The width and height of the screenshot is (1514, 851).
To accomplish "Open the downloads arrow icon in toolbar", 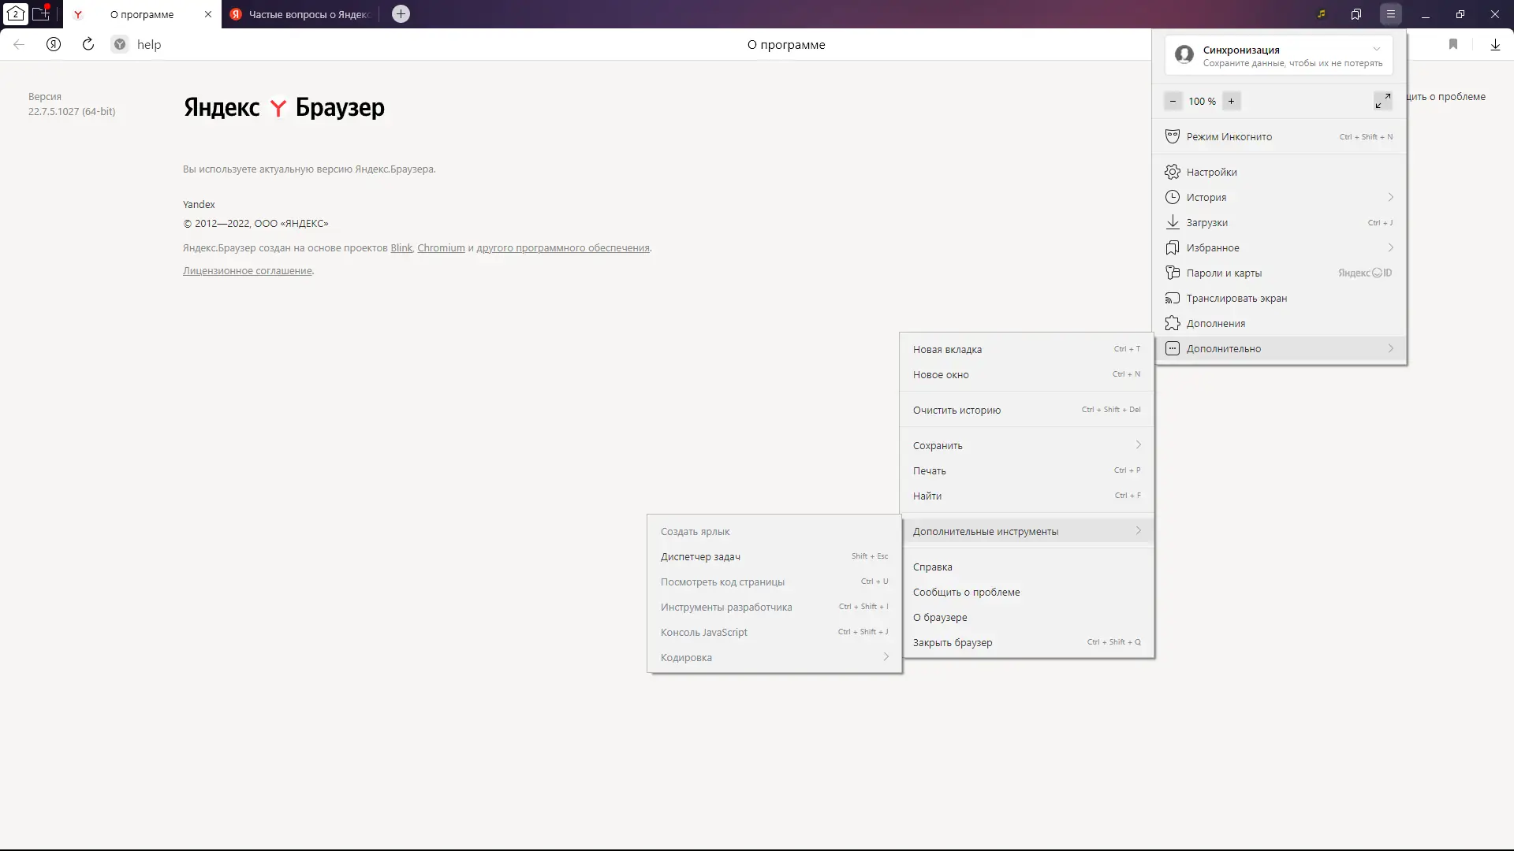I will click(1495, 44).
